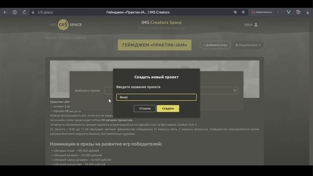
Task: Click the Создать новый проект dialog title
Action: 156,77
